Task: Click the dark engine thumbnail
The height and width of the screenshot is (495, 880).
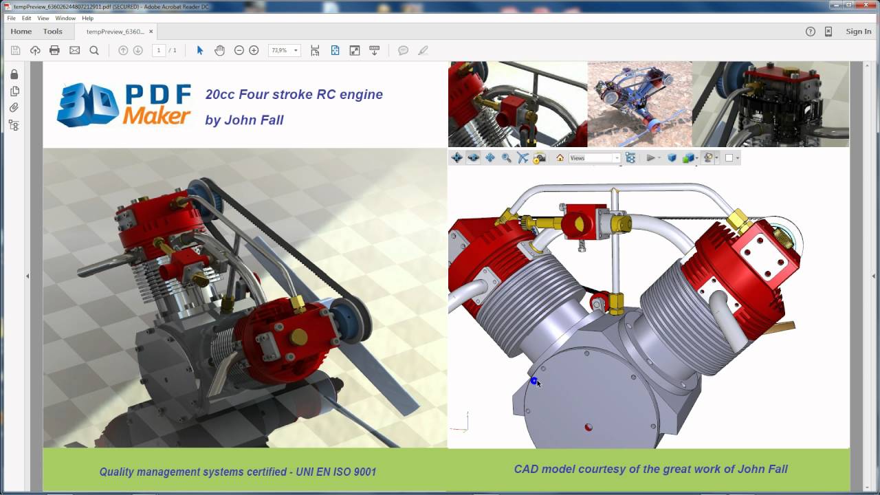Action: (x=771, y=104)
